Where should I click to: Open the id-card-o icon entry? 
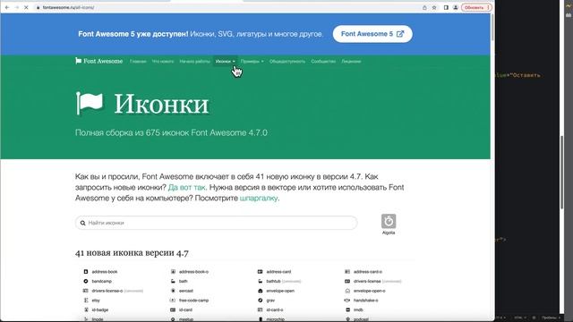(x=270, y=309)
